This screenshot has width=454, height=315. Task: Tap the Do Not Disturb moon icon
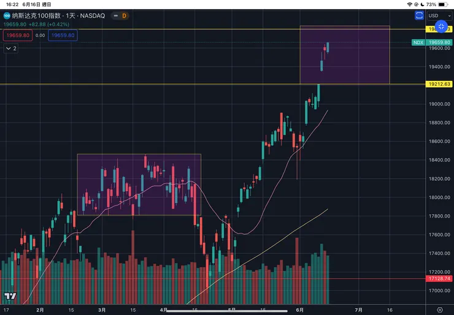(x=423, y=4)
